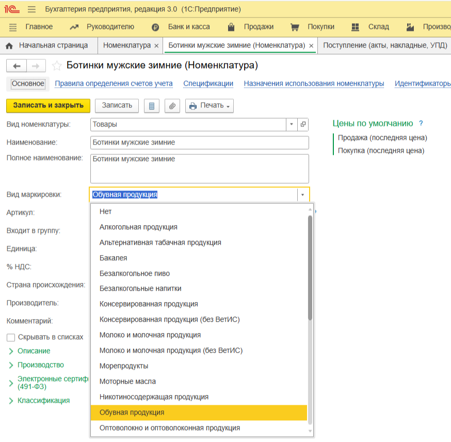Click the Наименование input field

(199, 143)
